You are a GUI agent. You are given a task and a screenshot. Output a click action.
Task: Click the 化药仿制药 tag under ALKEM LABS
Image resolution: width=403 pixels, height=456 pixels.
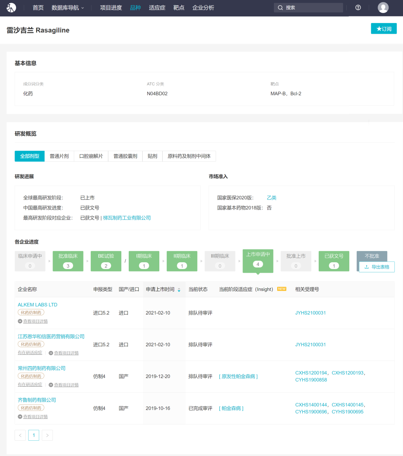tap(31, 313)
